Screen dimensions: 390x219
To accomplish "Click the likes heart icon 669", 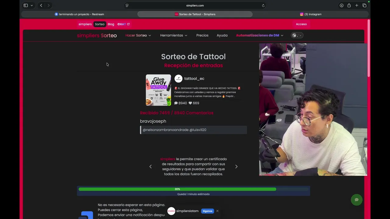I will [190, 103].
